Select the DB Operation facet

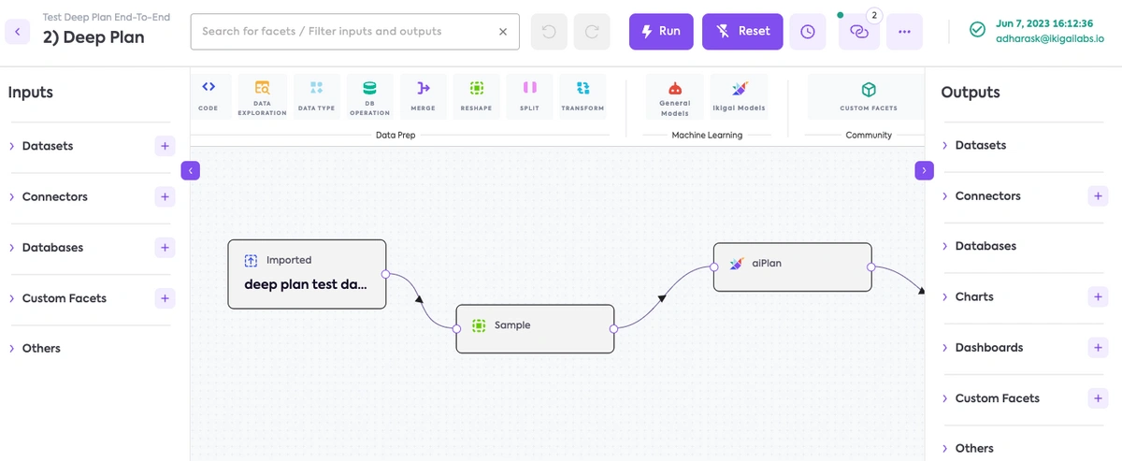[x=369, y=95]
